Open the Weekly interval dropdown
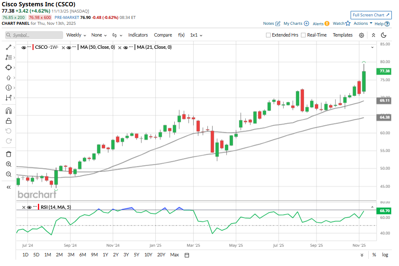 tap(76, 35)
